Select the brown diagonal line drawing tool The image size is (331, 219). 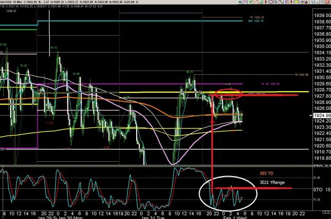pos(281,2)
